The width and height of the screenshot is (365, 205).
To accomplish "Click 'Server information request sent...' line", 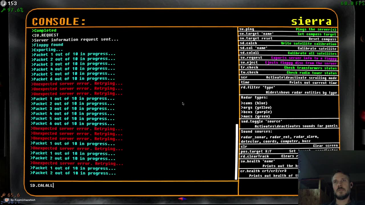I will pyautogui.click(x=75, y=40).
